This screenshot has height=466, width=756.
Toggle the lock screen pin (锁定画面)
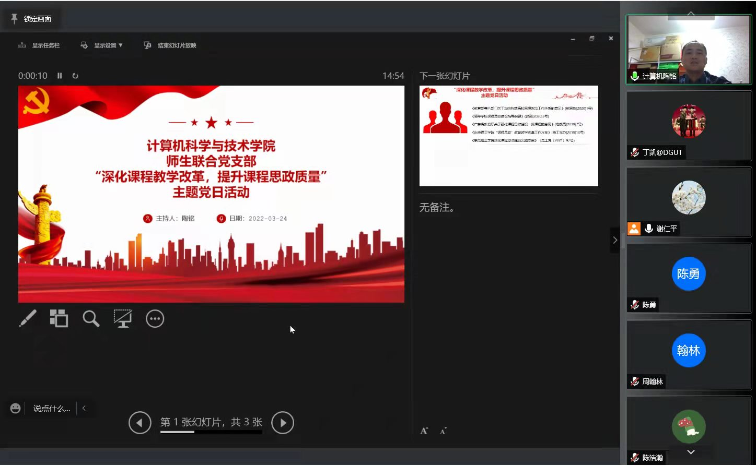tap(31, 19)
